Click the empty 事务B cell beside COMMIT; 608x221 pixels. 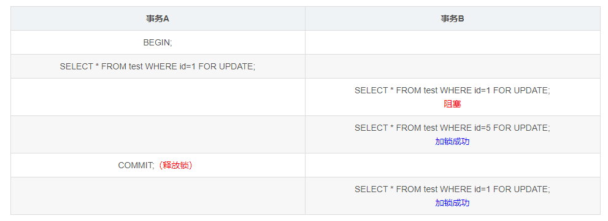tap(453, 165)
